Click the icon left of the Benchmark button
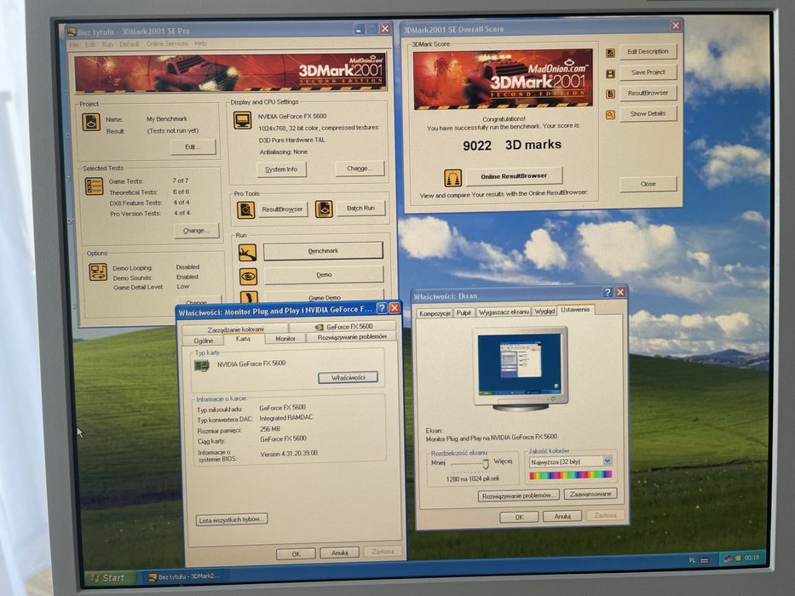795x596 pixels. coord(247,252)
